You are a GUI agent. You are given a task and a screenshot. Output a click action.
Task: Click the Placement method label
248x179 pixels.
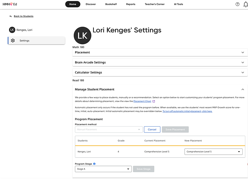tap(85, 124)
